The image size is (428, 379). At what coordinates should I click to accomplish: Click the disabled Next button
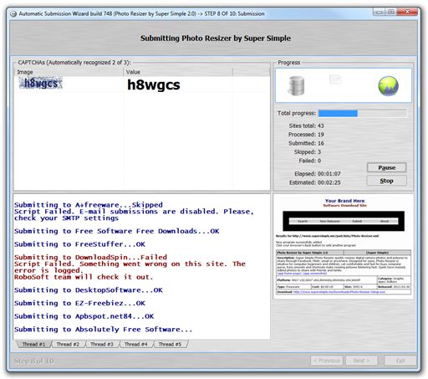pyautogui.click(x=361, y=361)
